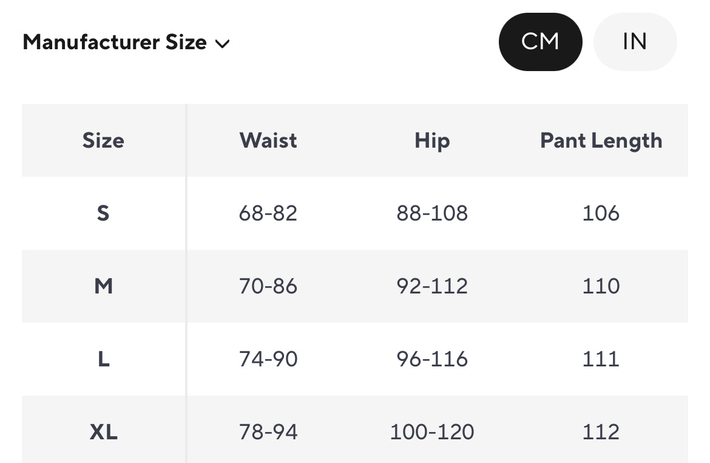
Task: Click the 70-86 waist measurement
Action: (268, 286)
